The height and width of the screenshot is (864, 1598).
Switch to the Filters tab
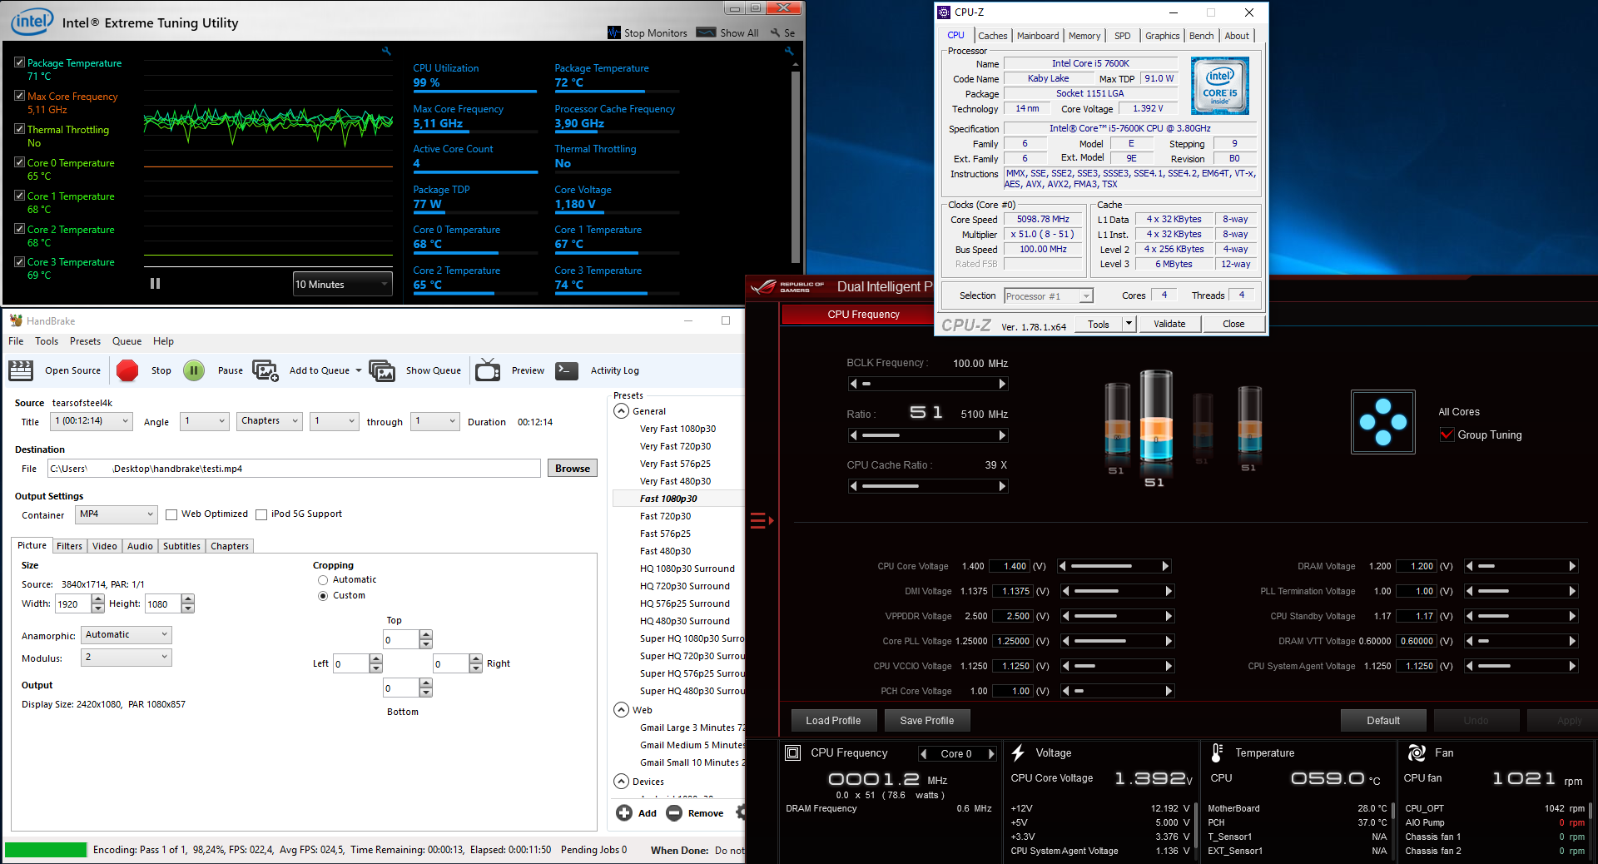69,546
